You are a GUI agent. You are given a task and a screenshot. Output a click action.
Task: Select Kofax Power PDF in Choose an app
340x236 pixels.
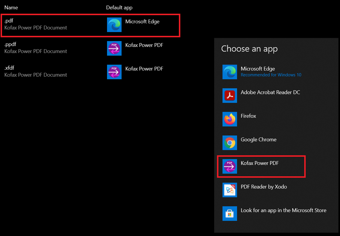[x=259, y=163]
